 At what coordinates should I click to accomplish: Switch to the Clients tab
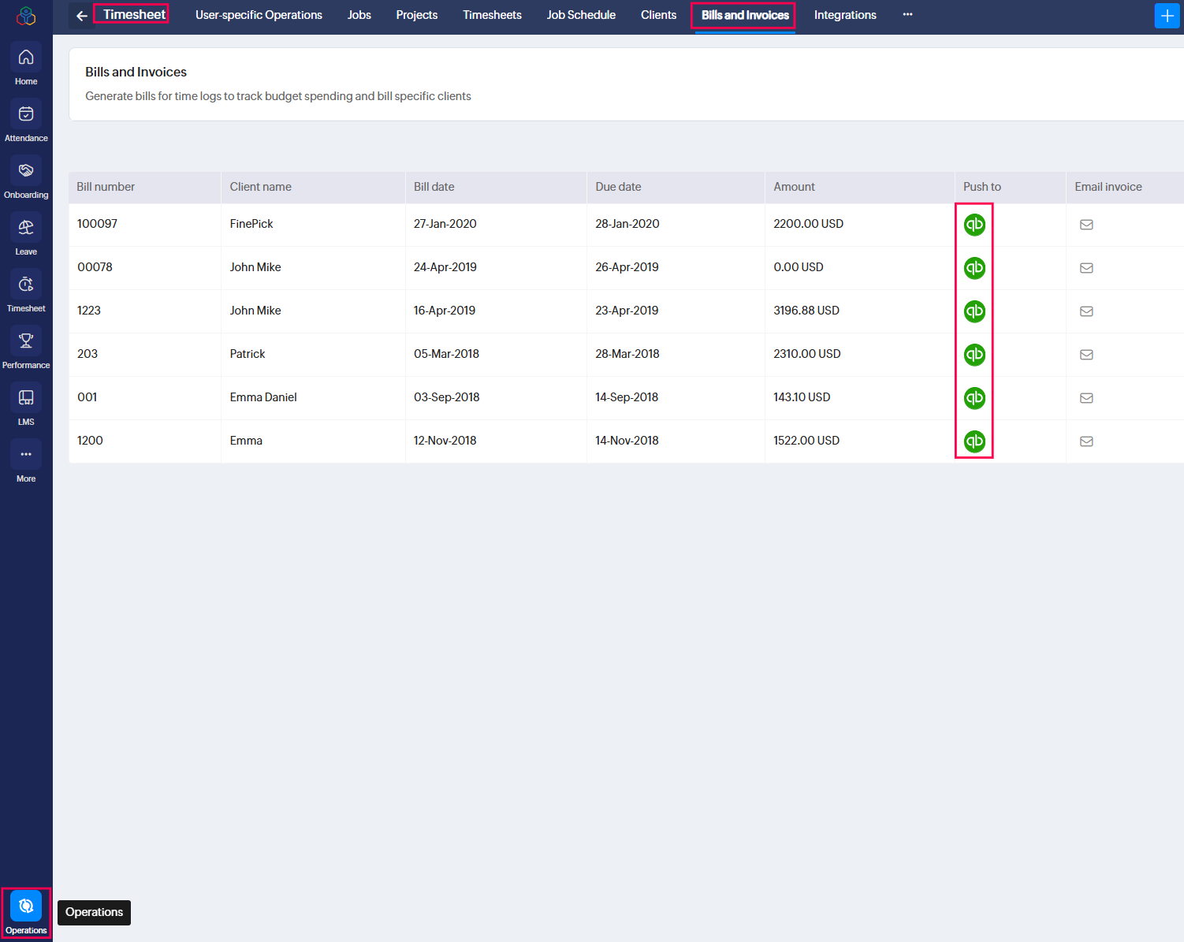(x=658, y=15)
